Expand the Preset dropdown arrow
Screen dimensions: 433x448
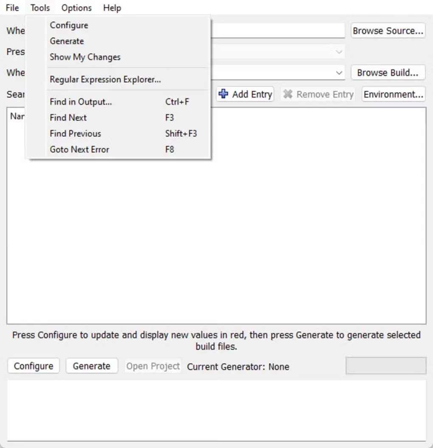pyautogui.click(x=339, y=52)
